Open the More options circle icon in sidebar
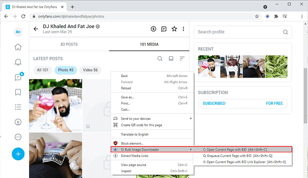 coord(18,137)
